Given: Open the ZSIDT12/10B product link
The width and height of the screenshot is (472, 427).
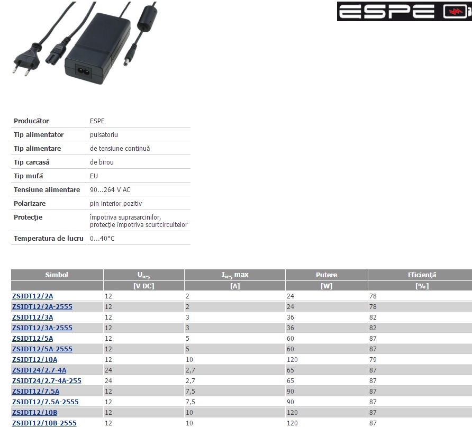Looking at the screenshot, I should coord(34,413).
